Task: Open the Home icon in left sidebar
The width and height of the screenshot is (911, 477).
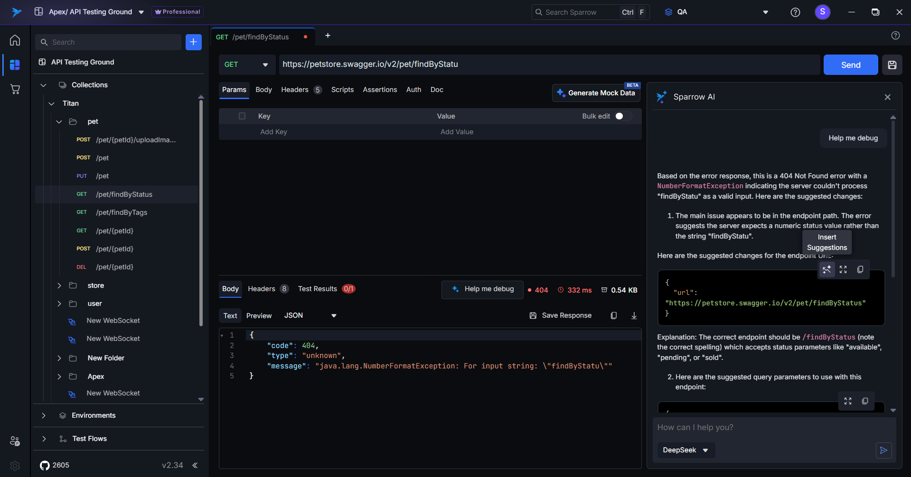Action: (15, 40)
